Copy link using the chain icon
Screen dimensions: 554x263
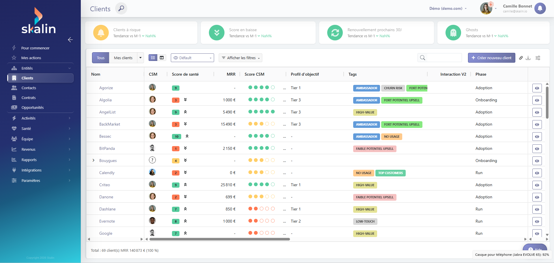pos(521,58)
